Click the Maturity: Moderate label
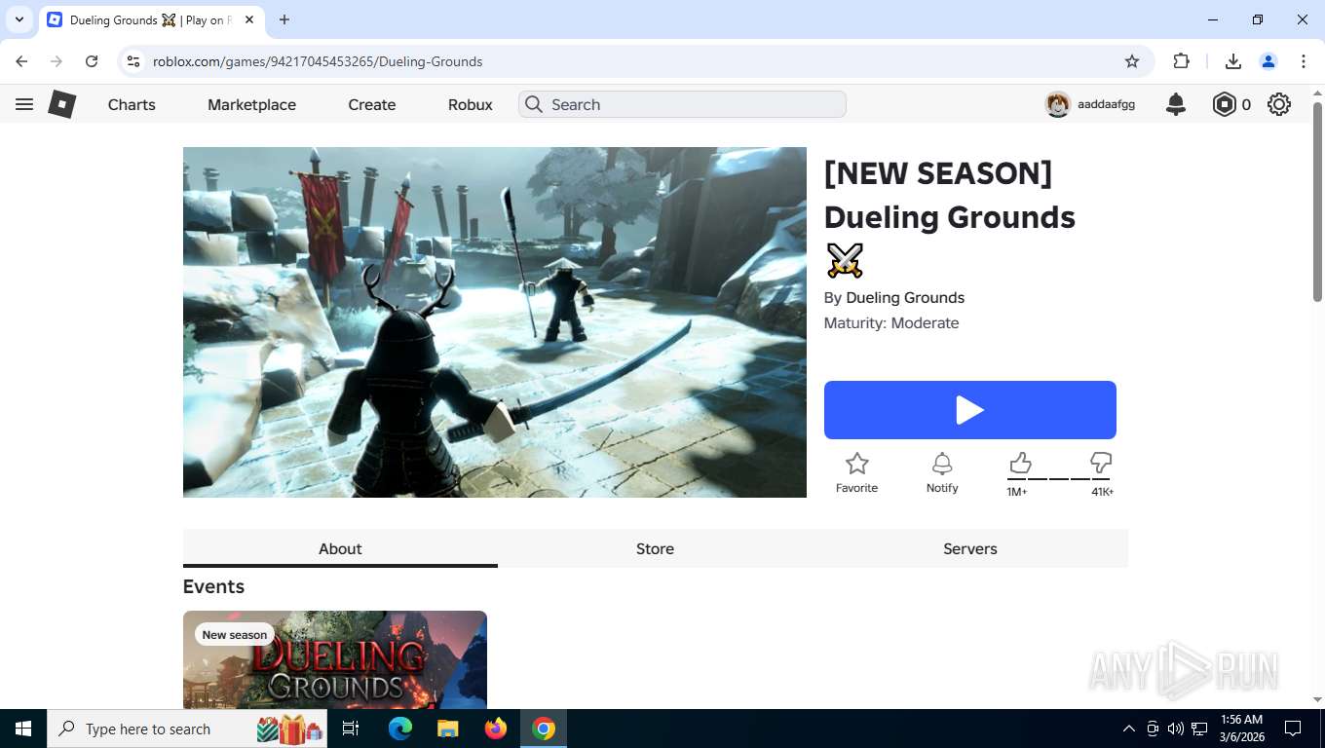The height and width of the screenshot is (748, 1325). [891, 323]
